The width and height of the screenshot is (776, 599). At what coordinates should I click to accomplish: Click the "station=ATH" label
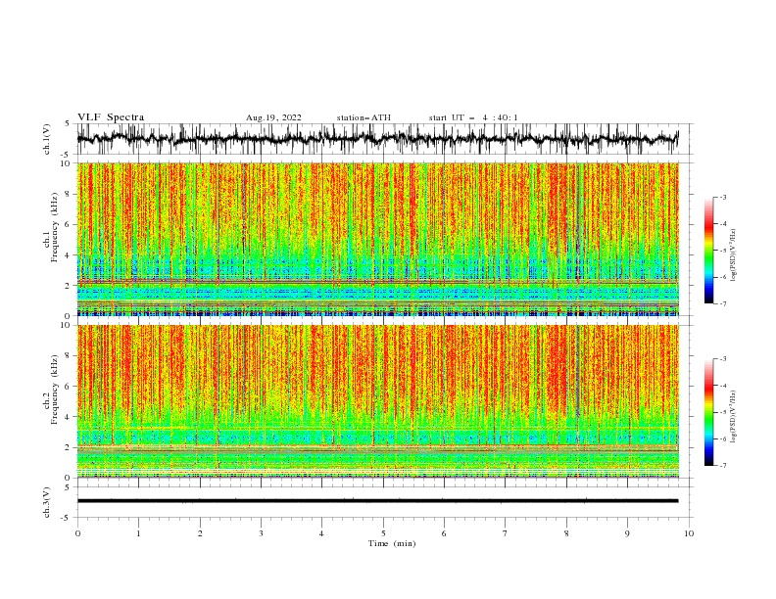point(364,117)
